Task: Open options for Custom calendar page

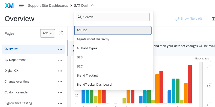Action: [x=60, y=93]
